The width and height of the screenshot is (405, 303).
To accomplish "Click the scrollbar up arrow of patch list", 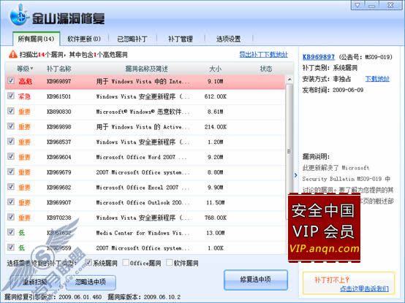I will (289, 79).
